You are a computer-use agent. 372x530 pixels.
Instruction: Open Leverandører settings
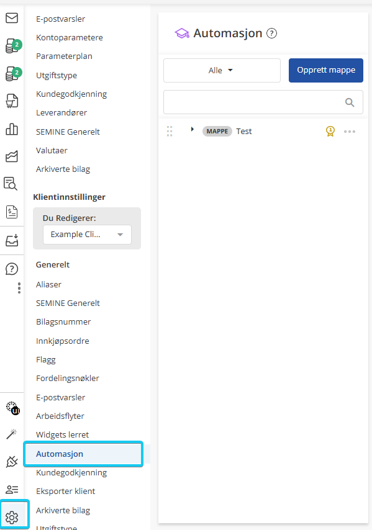coord(61,112)
